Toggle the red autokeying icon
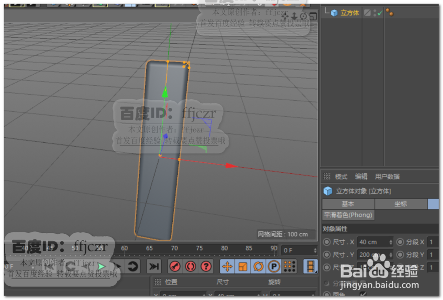Viewport: 443px width, 300px height. tap(190, 266)
